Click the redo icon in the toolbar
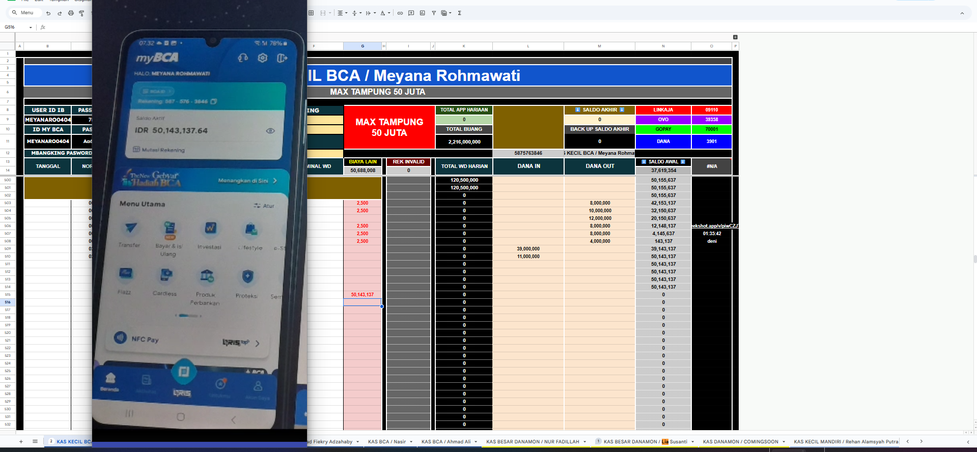 pos(60,13)
